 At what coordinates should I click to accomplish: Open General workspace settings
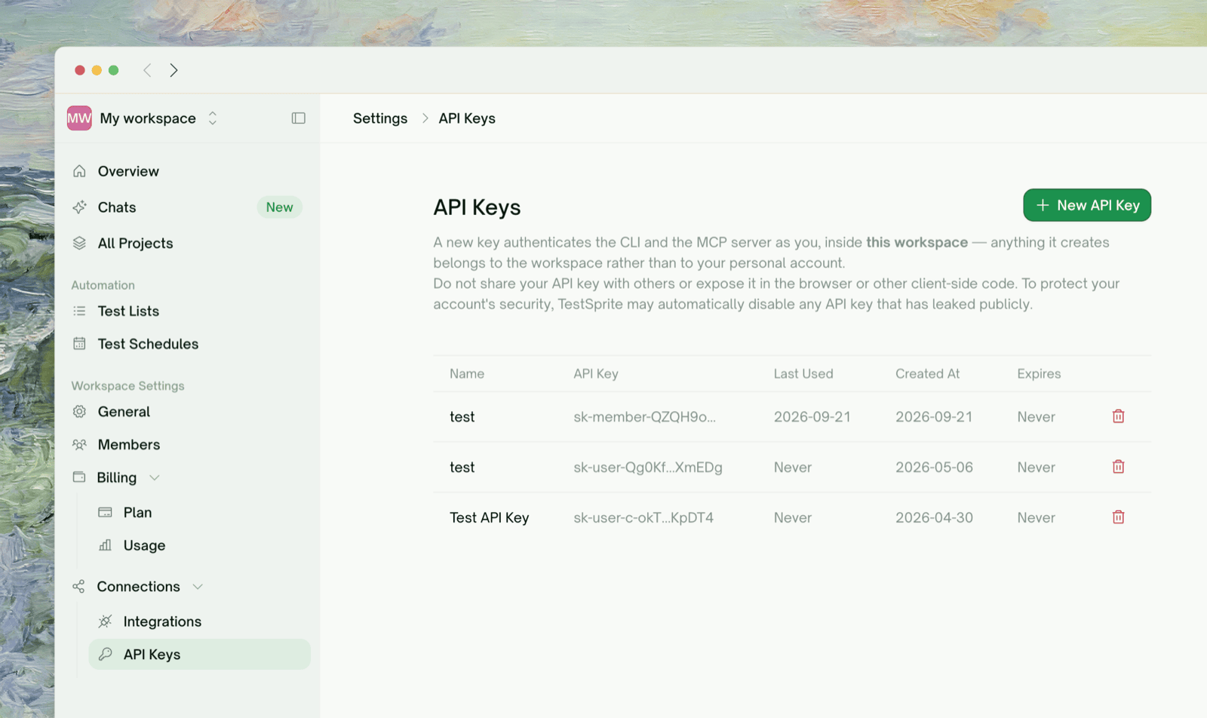tap(124, 412)
